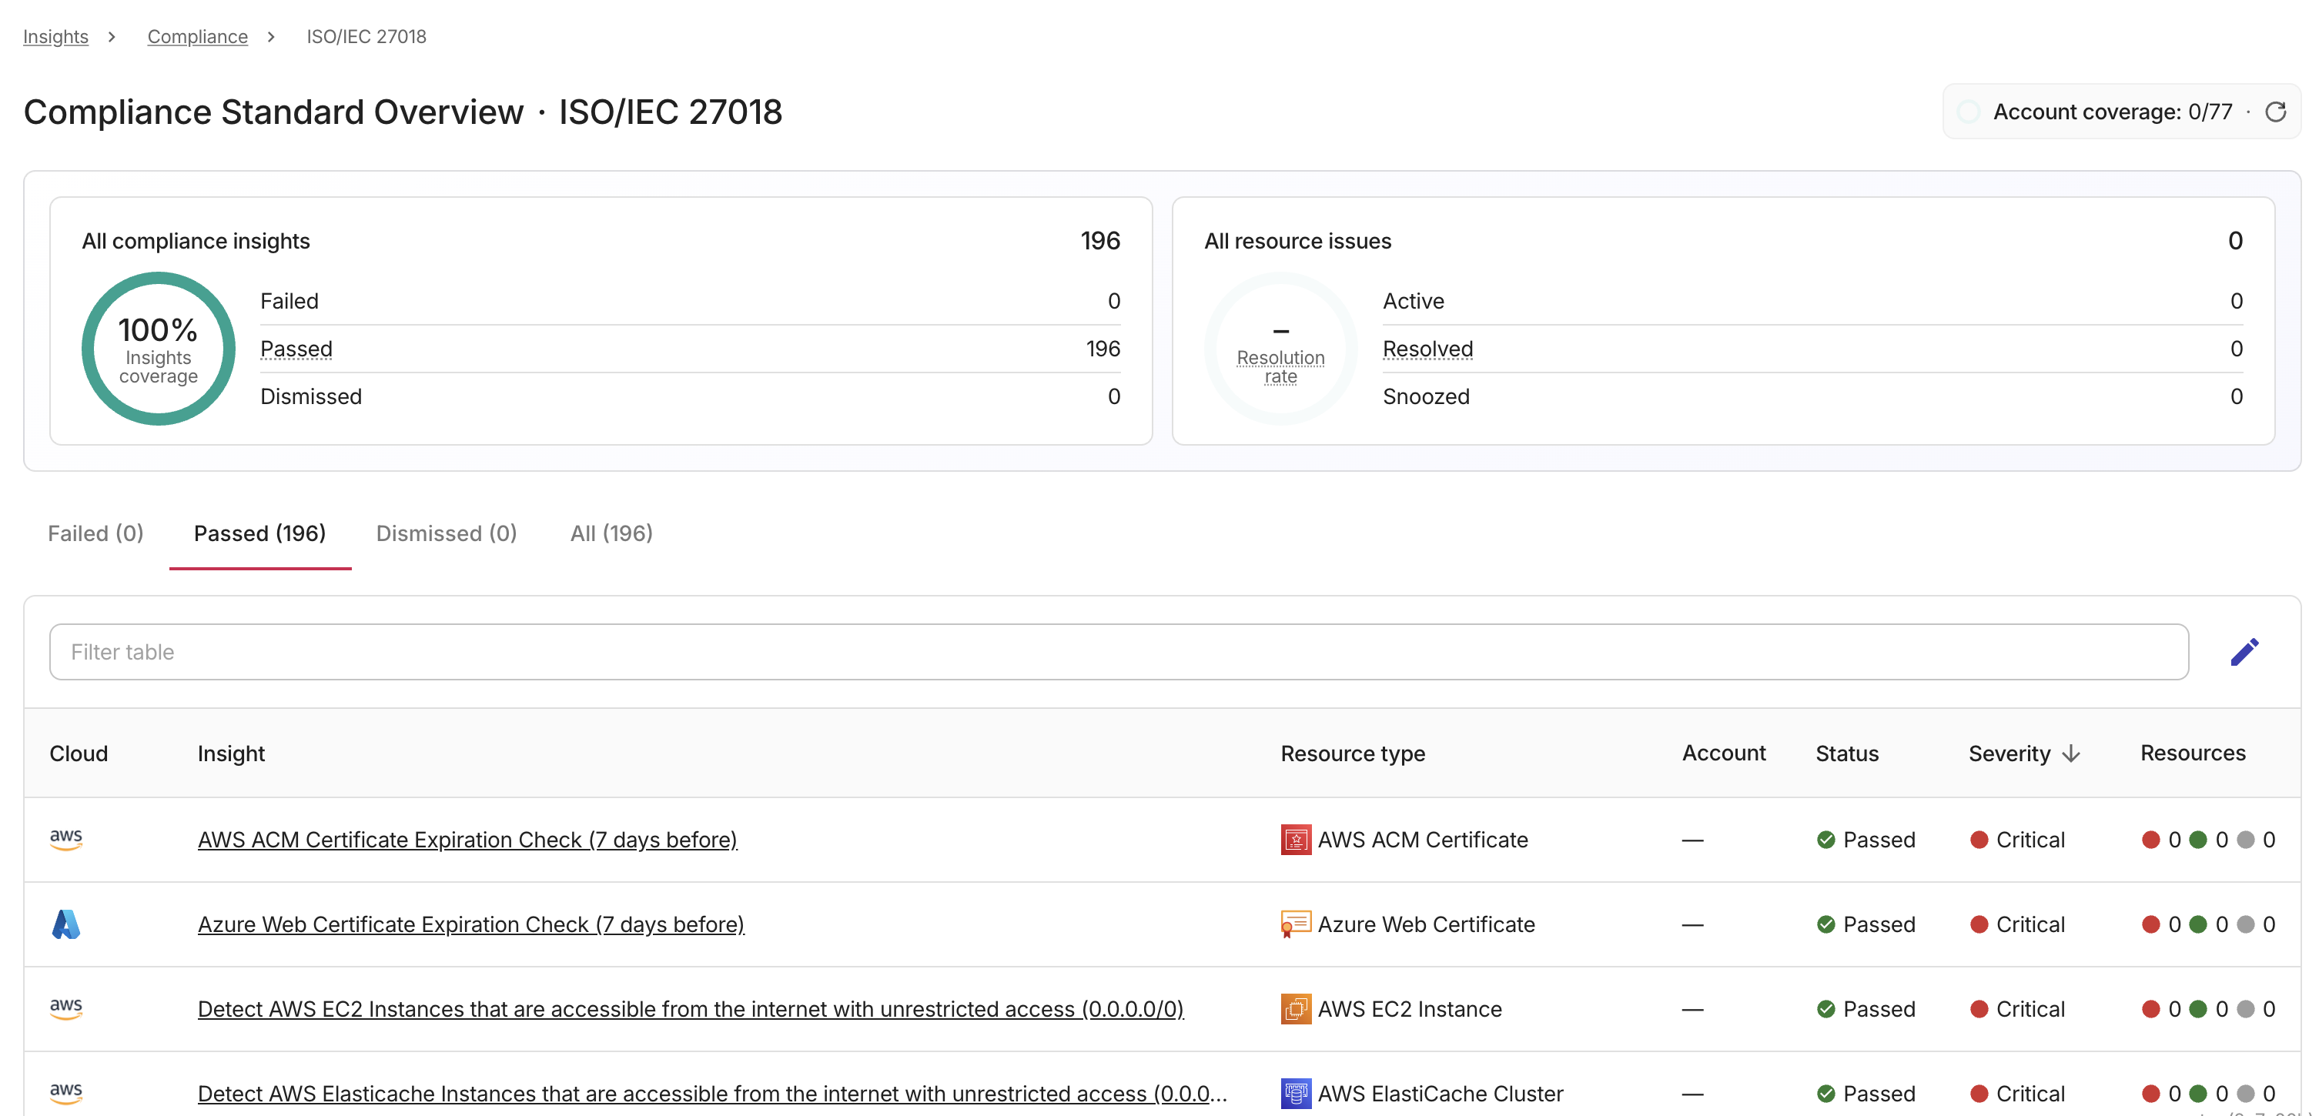The width and height of the screenshot is (2319, 1116).
Task: Click the ISO/IEC 27018 breadcrumb text
Action: (x=366, y=37)
